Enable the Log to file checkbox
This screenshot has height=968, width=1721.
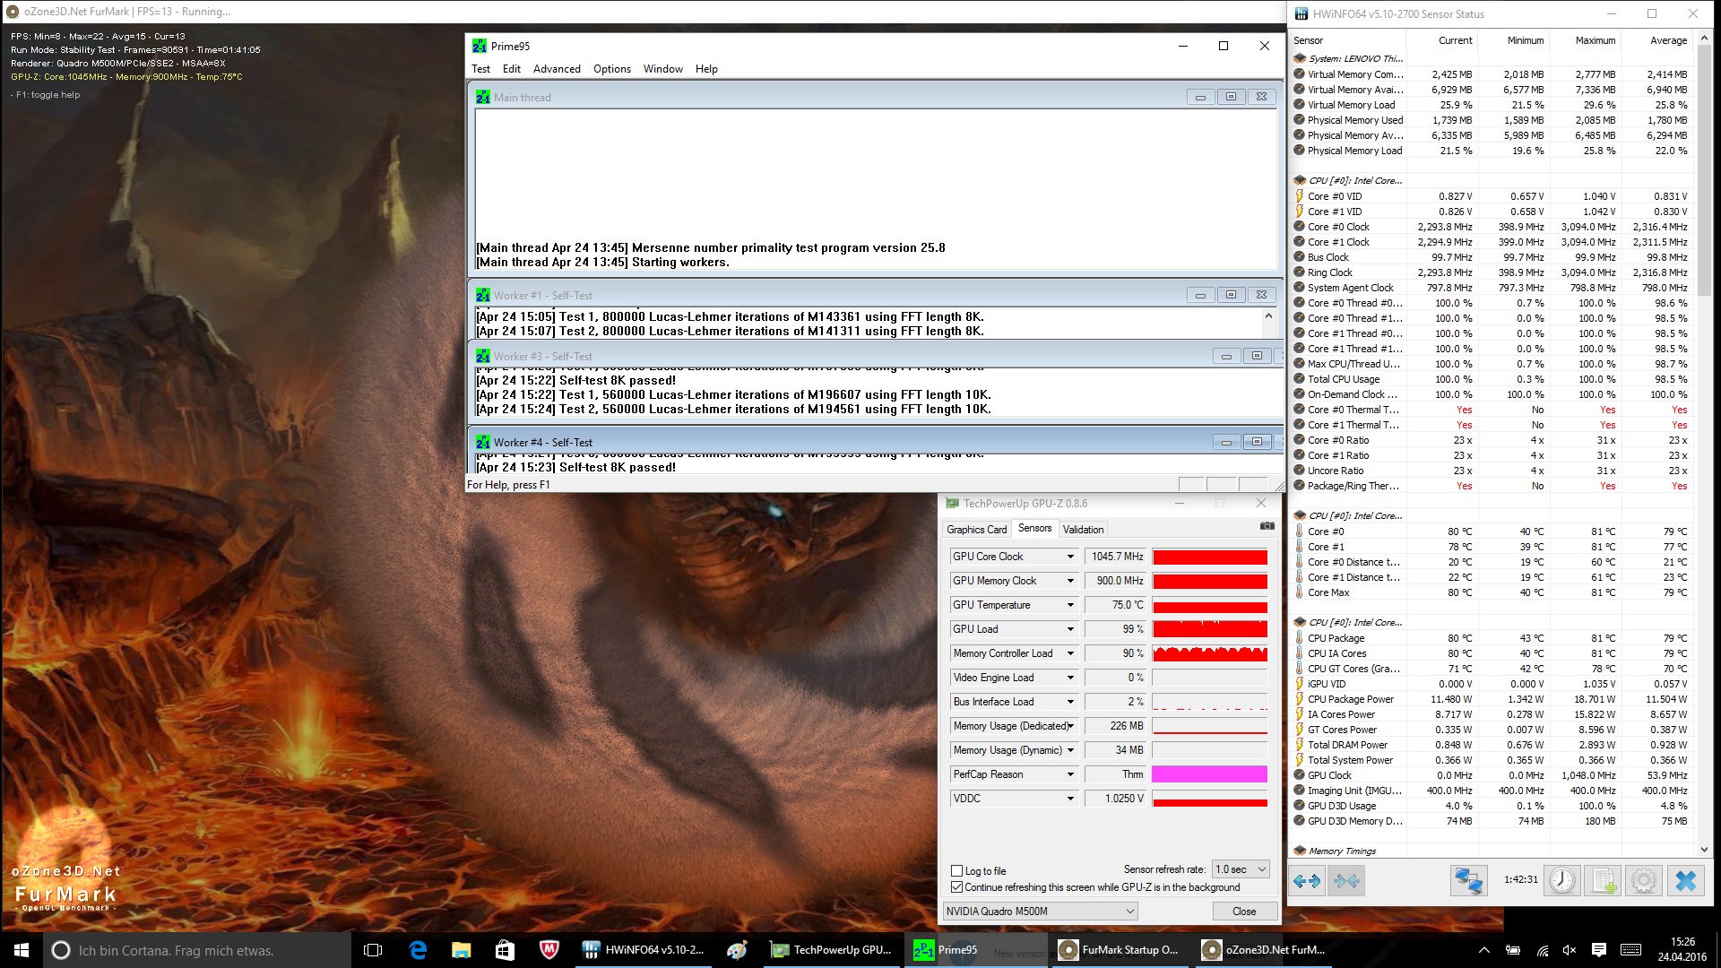coord(956,870)
